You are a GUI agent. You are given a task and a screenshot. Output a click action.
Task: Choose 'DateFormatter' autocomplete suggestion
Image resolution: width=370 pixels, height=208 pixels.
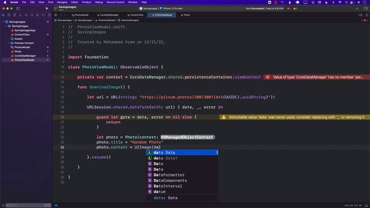coord(182,175)
